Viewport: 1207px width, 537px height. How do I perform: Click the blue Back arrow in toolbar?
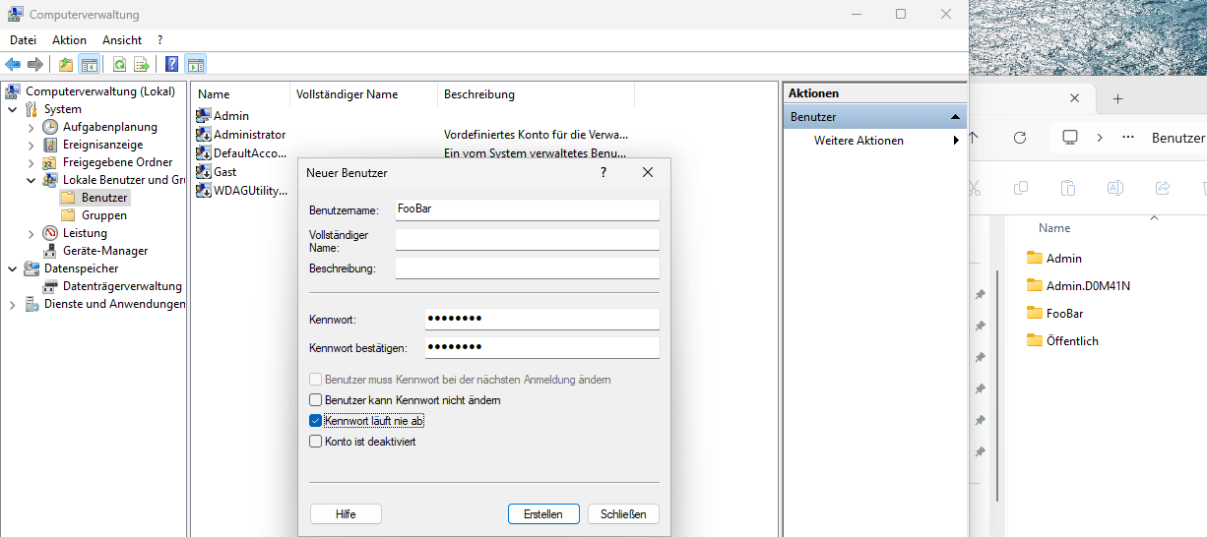[x=13, y=65]
